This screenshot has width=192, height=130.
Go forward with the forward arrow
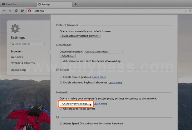coord(10,11)
